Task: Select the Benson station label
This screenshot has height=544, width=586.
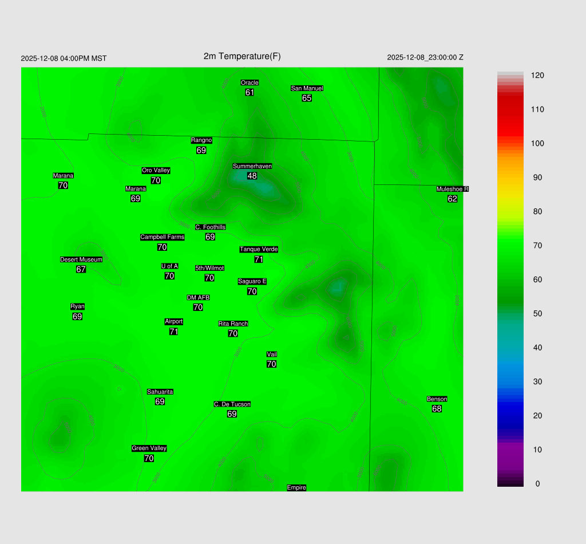Action: point(437,399)
